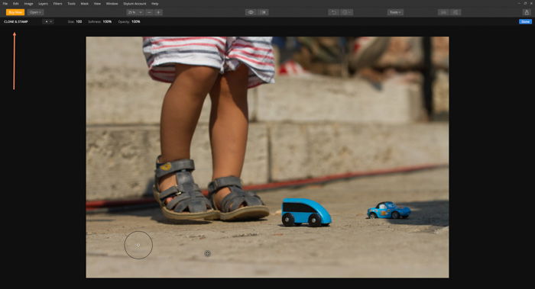Open the Edit menu
Image resolution: width=535 pixels, height=289 pixels.
pos(16,3)
